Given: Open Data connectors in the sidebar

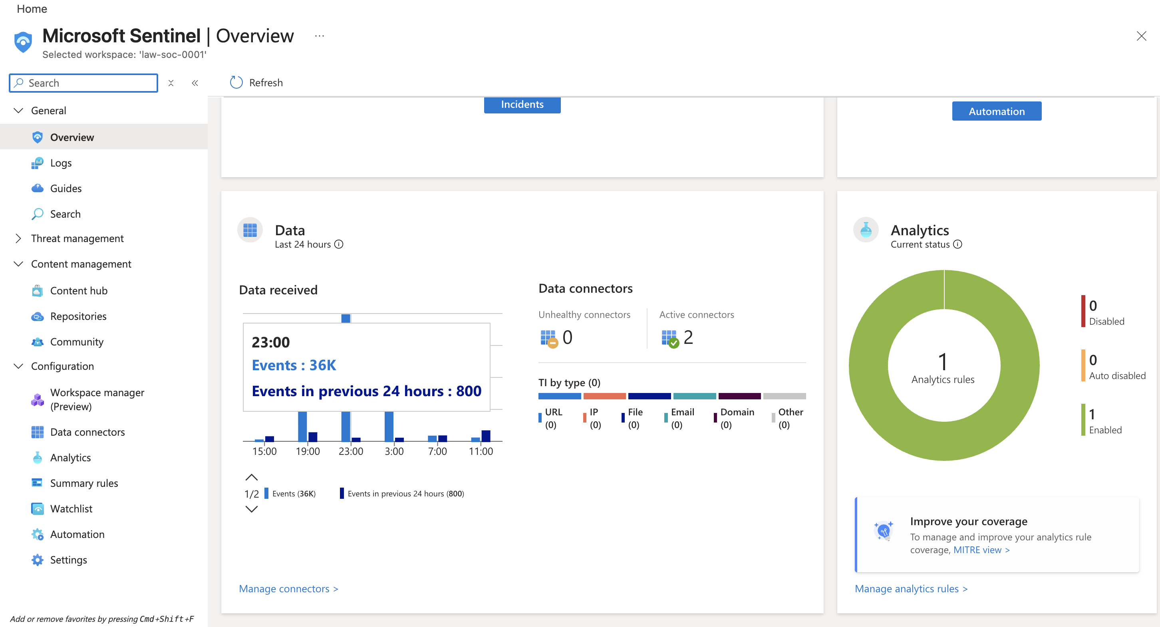Looking at the screenshot, I should coord(87,432).
